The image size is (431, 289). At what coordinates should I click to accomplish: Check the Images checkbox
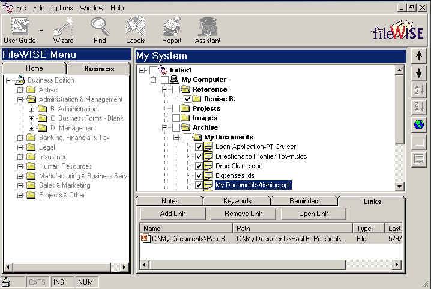(x=176, y=118)
